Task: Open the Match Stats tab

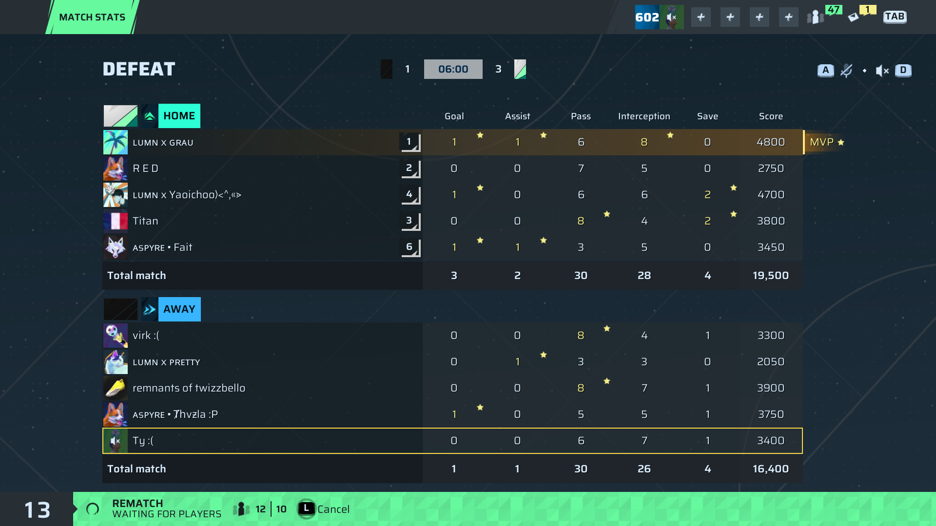Action: 92,17
